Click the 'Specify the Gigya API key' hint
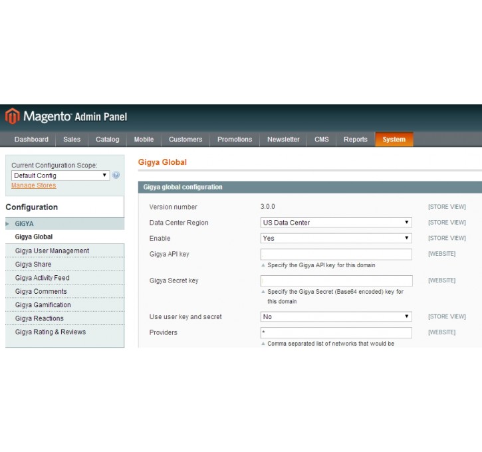The height and width of the screenshot is (452, 482). click(x=321, y=265)
